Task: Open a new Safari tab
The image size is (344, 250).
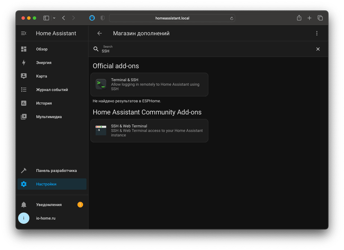Action: point(310,18)
